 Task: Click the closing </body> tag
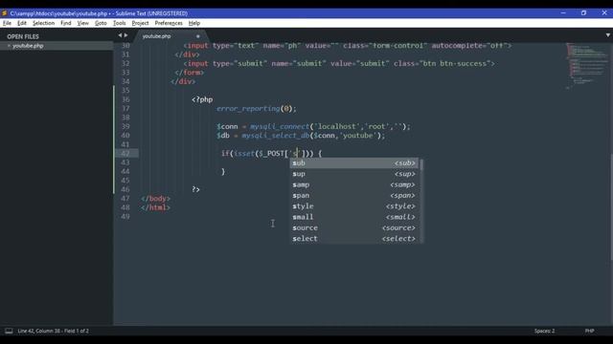click(x=155, y=199)
